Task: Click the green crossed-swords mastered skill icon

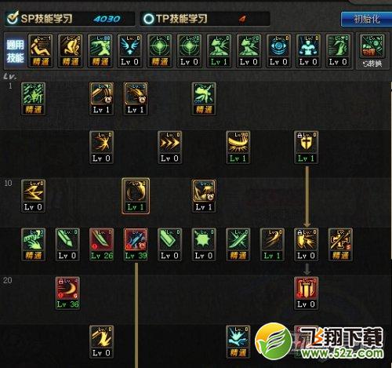Action: point(238,245)
